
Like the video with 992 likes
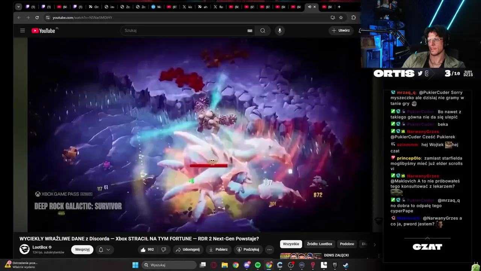tap(147, 250)
